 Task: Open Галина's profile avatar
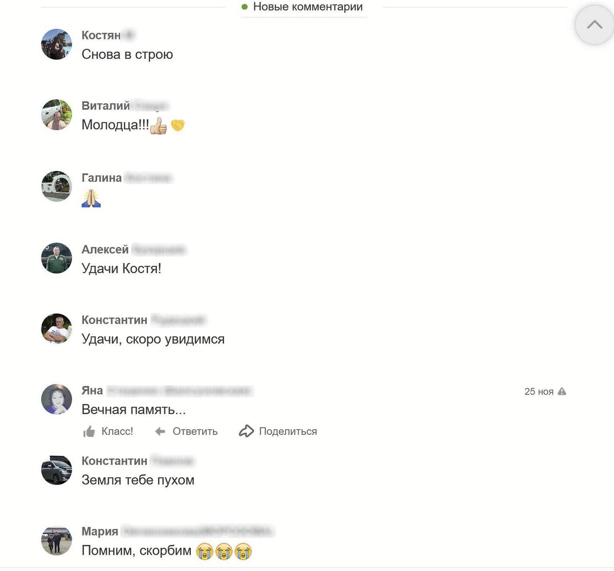56,186
